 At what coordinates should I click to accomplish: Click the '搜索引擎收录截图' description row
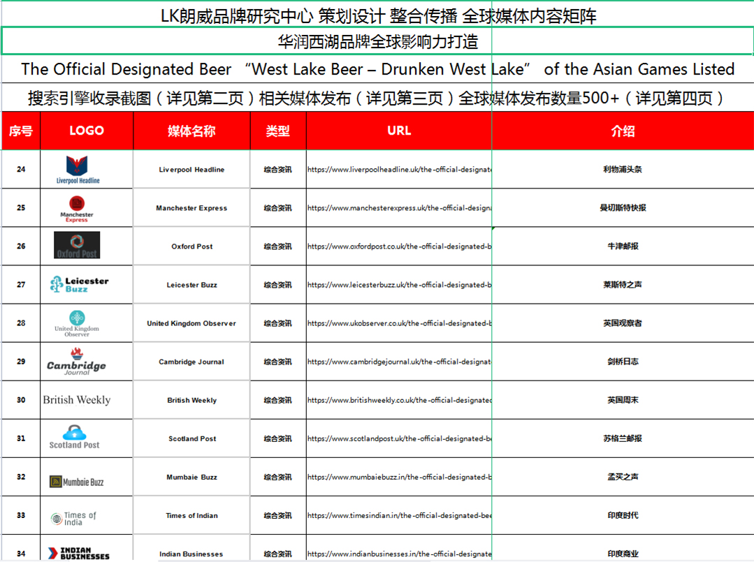coord(378,98)
